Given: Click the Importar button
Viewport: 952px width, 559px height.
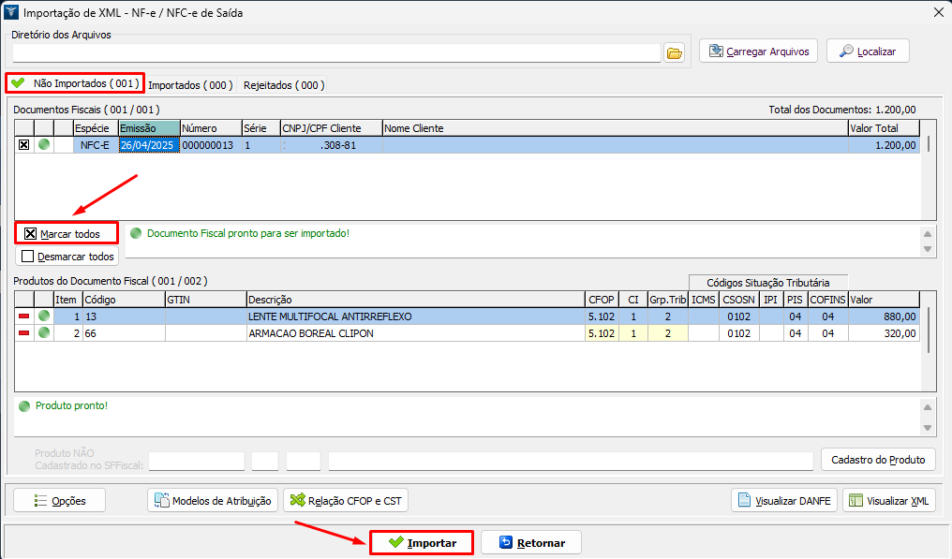Looking at the screenshot, I should click(421, 543).
